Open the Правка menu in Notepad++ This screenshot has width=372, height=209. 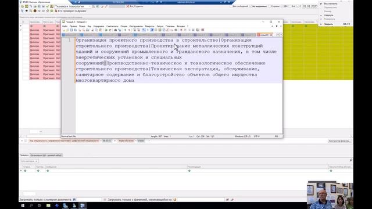click(73, 26)
